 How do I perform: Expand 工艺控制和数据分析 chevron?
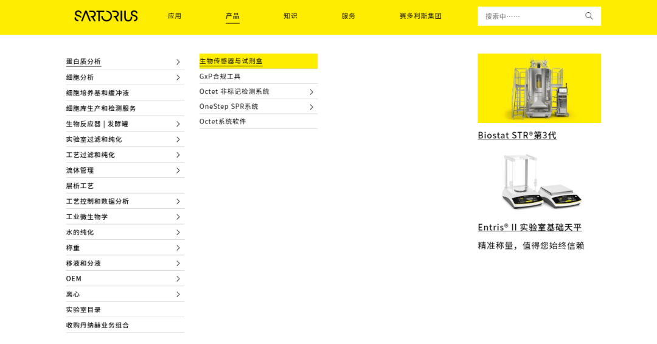(x=178, y=202)
